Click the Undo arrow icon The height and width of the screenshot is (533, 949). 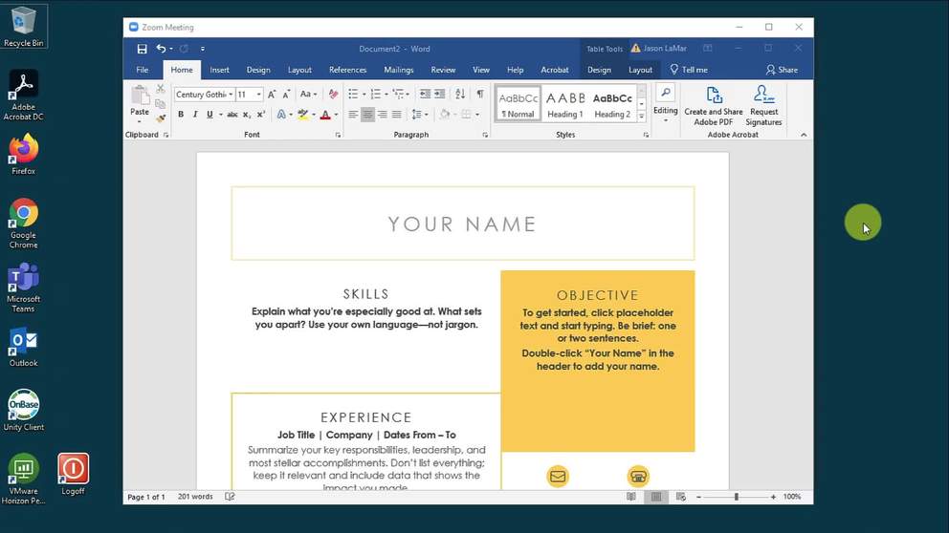tap(161, 49)
